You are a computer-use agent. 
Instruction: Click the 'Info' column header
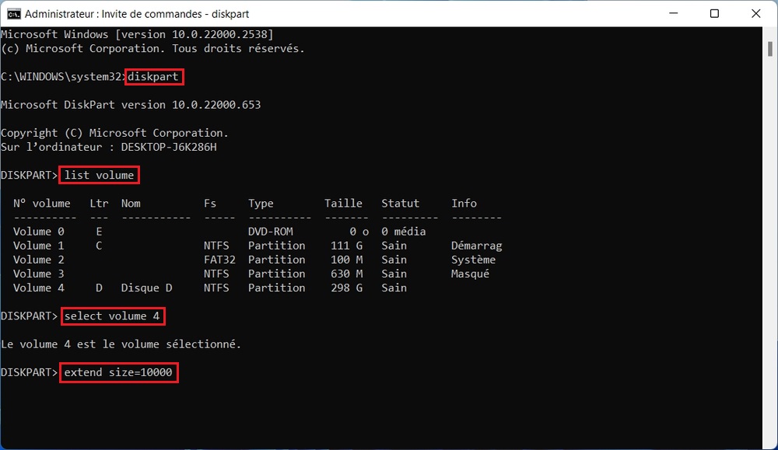click(x=464, y=204)
